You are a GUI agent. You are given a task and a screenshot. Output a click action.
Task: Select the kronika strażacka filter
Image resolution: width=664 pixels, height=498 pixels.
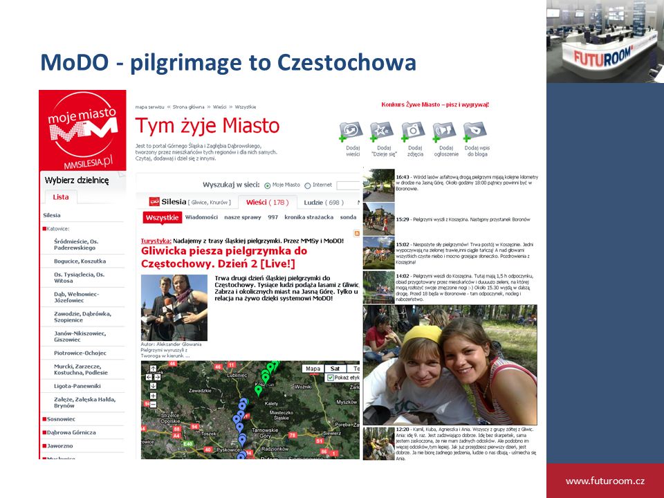click(308, 217)
